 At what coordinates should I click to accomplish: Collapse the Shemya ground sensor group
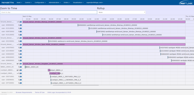[17, 22]
